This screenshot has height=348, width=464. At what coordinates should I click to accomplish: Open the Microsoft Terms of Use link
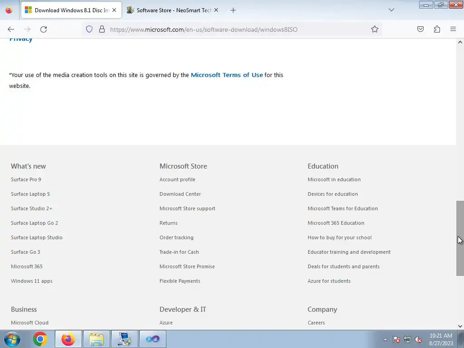pos(227,75)
